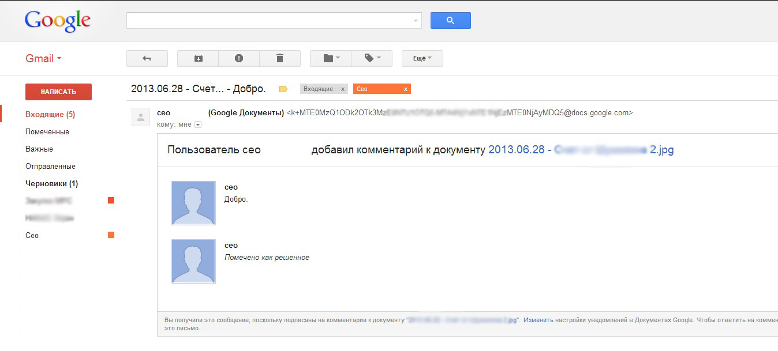
Task: Click the НАПИСАТЬ compose button
Action: [x=58, y=91]
